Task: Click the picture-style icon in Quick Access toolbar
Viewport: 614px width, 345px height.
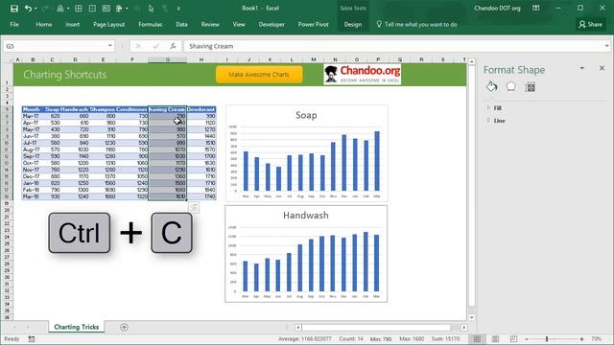Action: pyautogui.click(x=106, y=9)
